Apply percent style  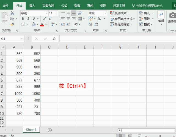pos(99,19)
